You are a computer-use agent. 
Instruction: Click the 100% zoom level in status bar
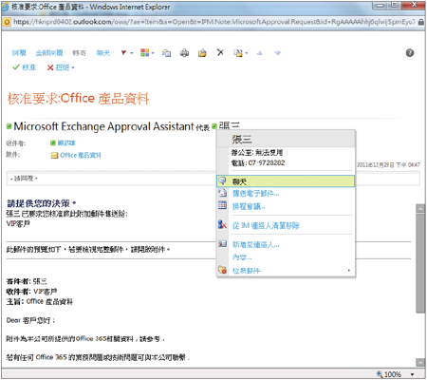[x=393, y=374]
